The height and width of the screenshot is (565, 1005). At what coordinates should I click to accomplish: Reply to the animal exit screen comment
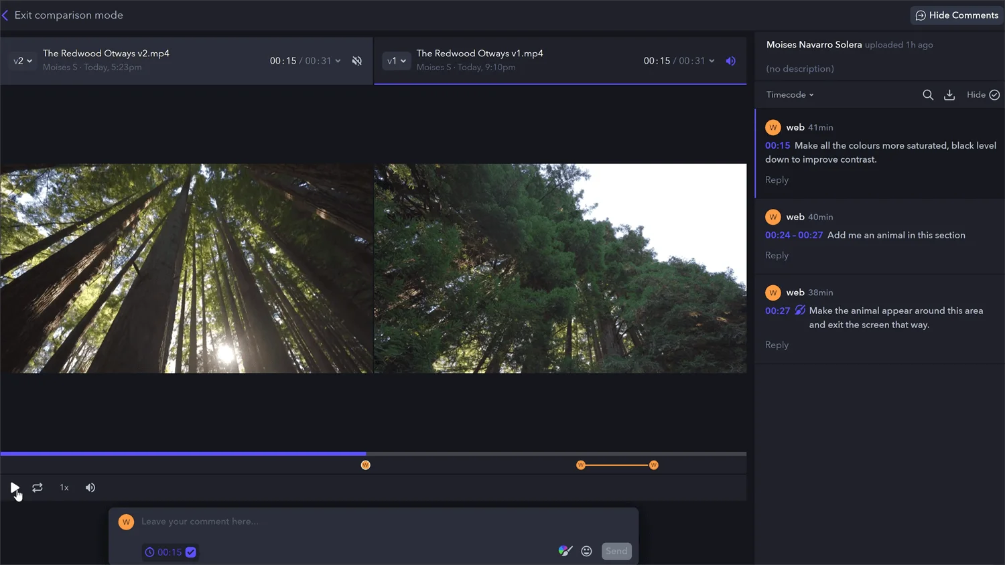(x=777, y=345)
